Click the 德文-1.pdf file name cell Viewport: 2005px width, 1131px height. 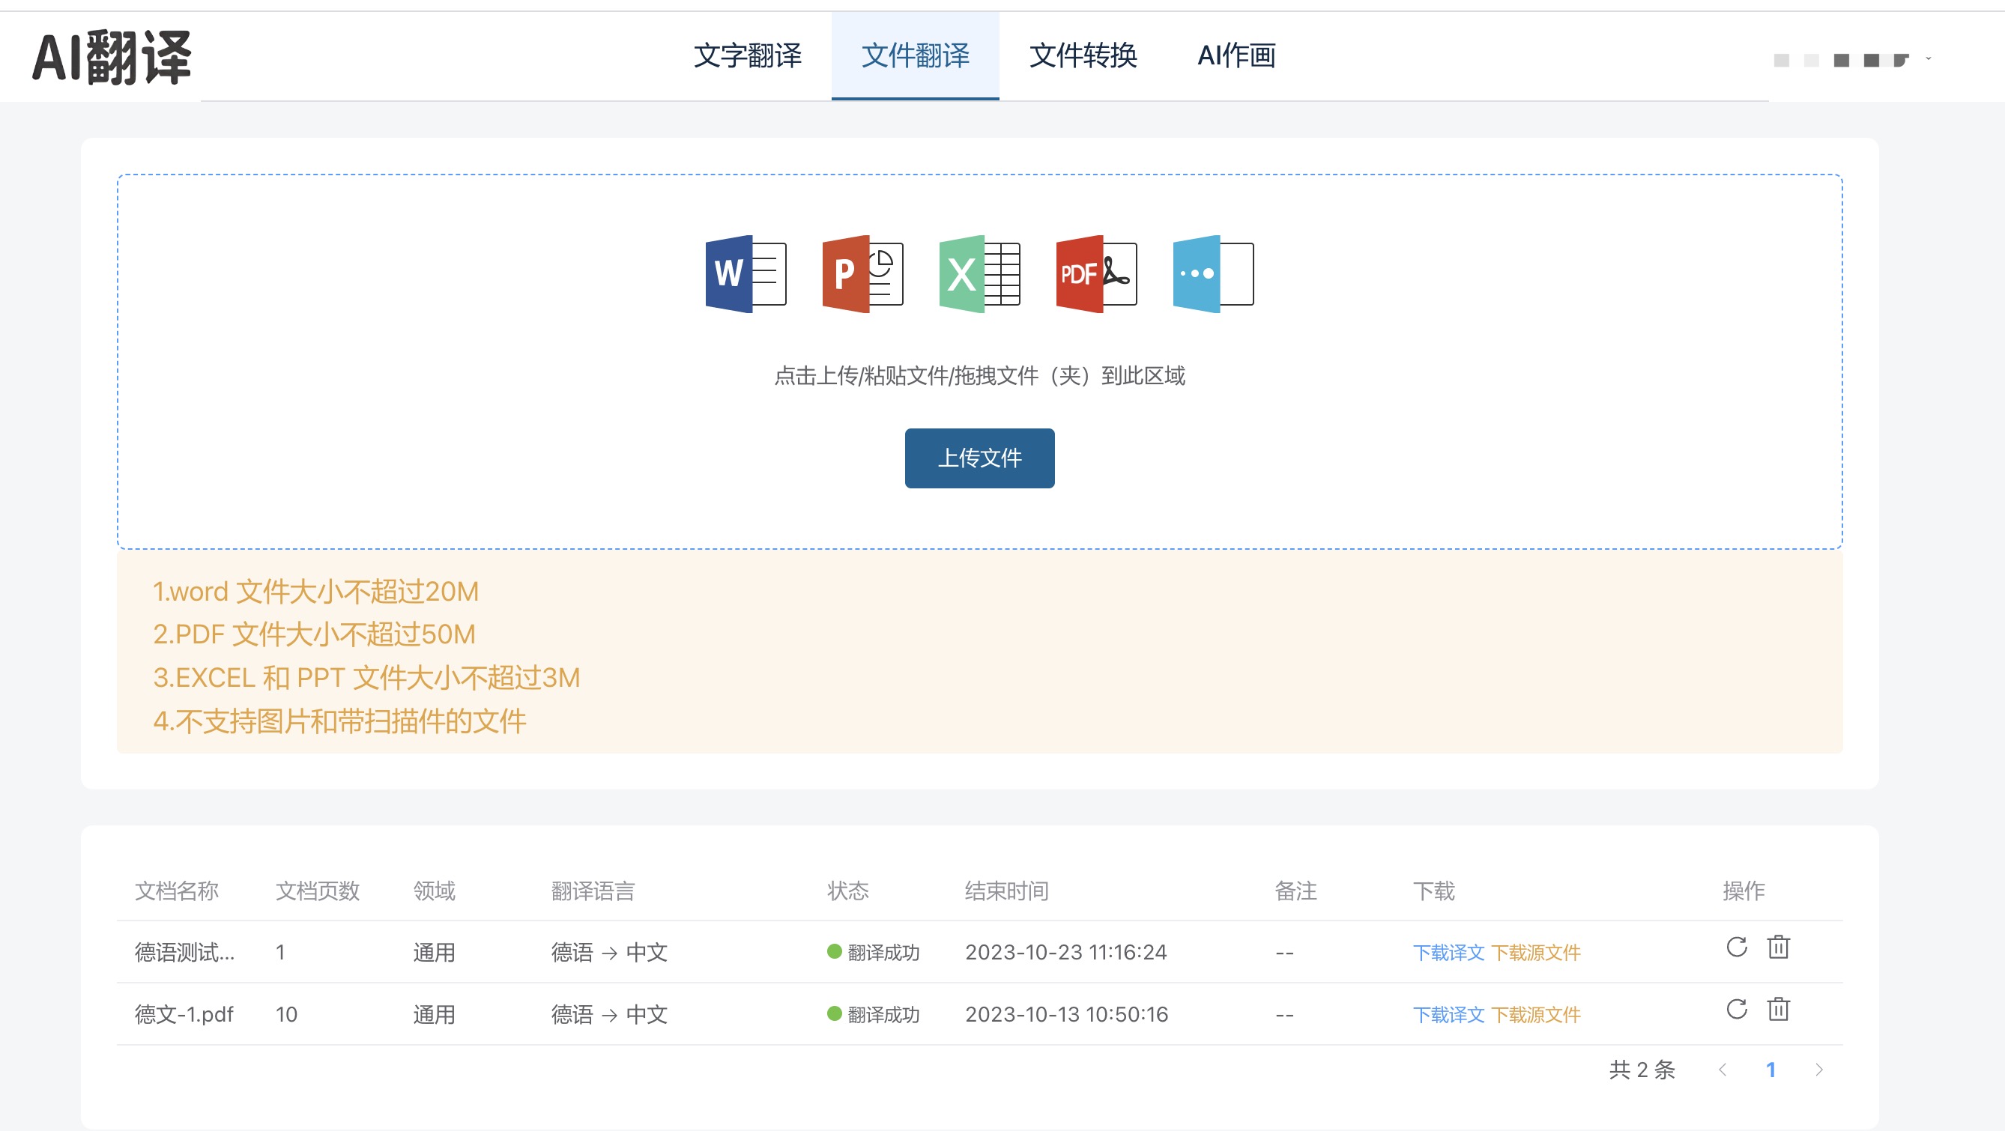(x=184, y=1014)
